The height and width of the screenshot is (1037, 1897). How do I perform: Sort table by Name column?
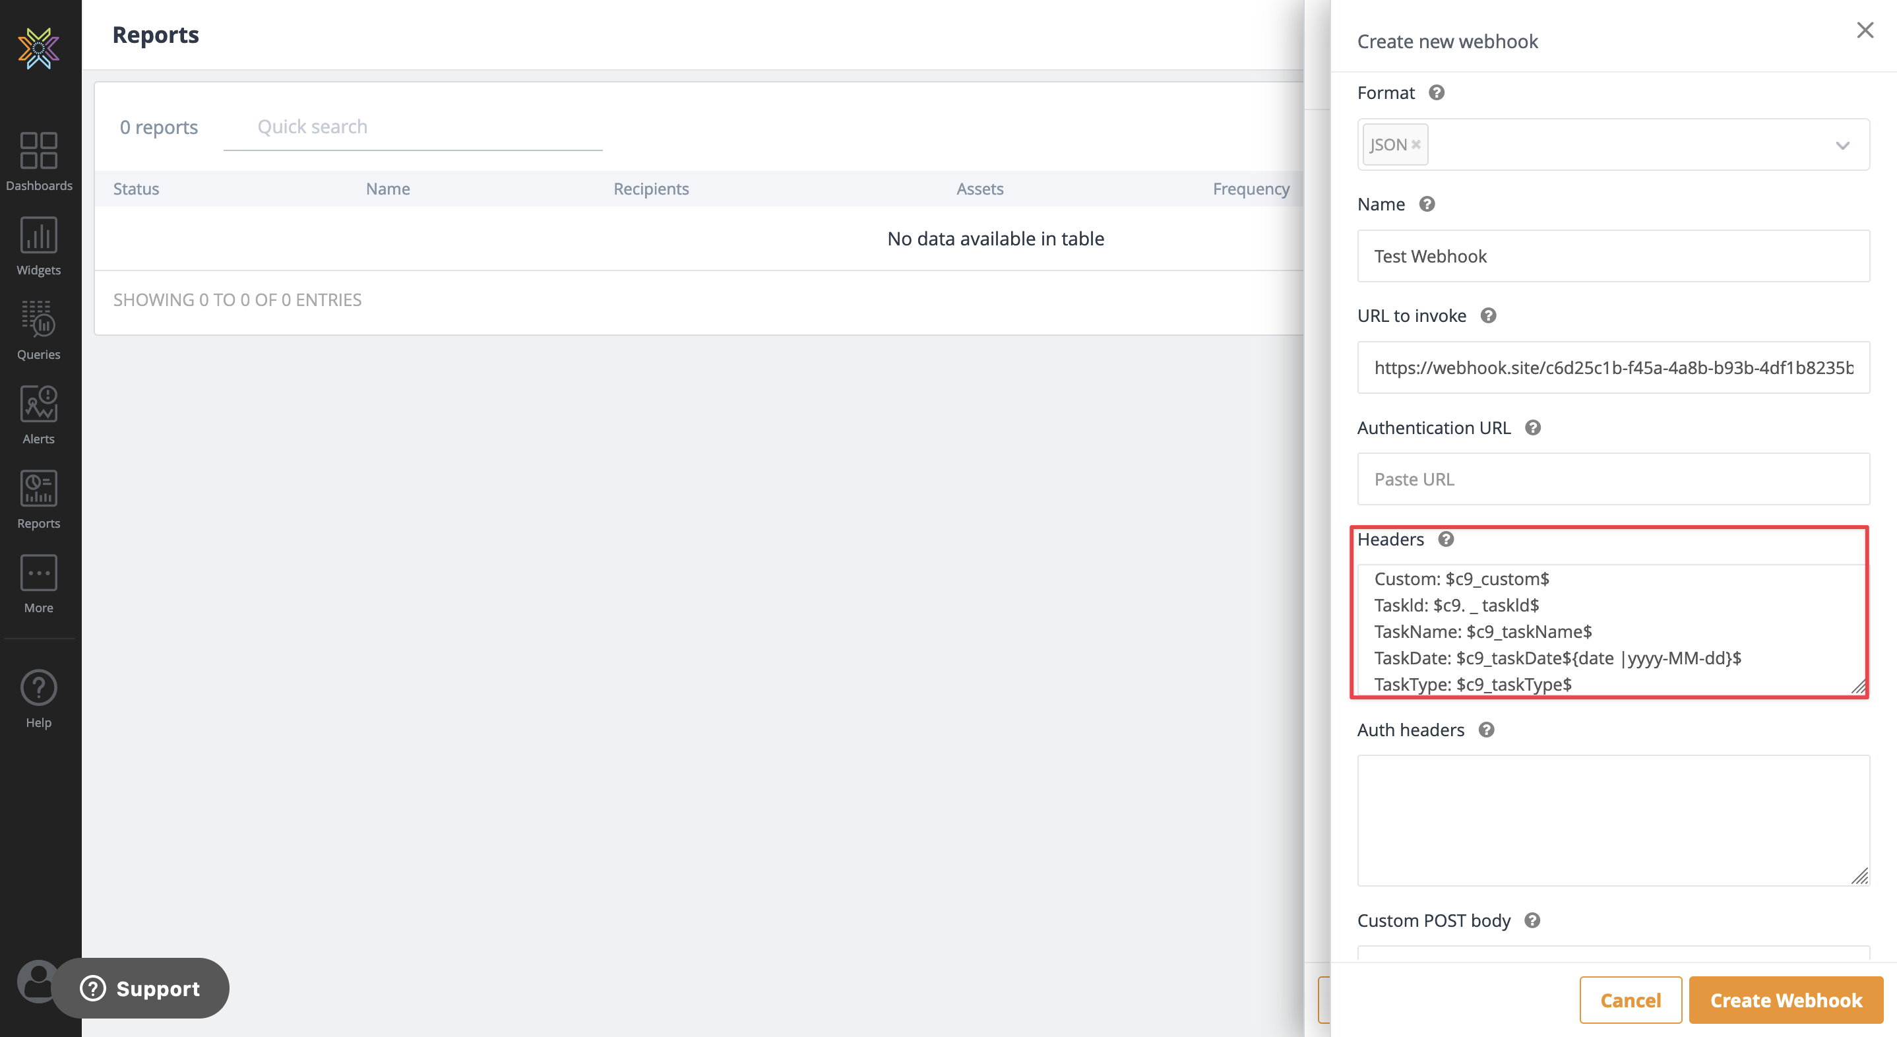click(387, 189)
